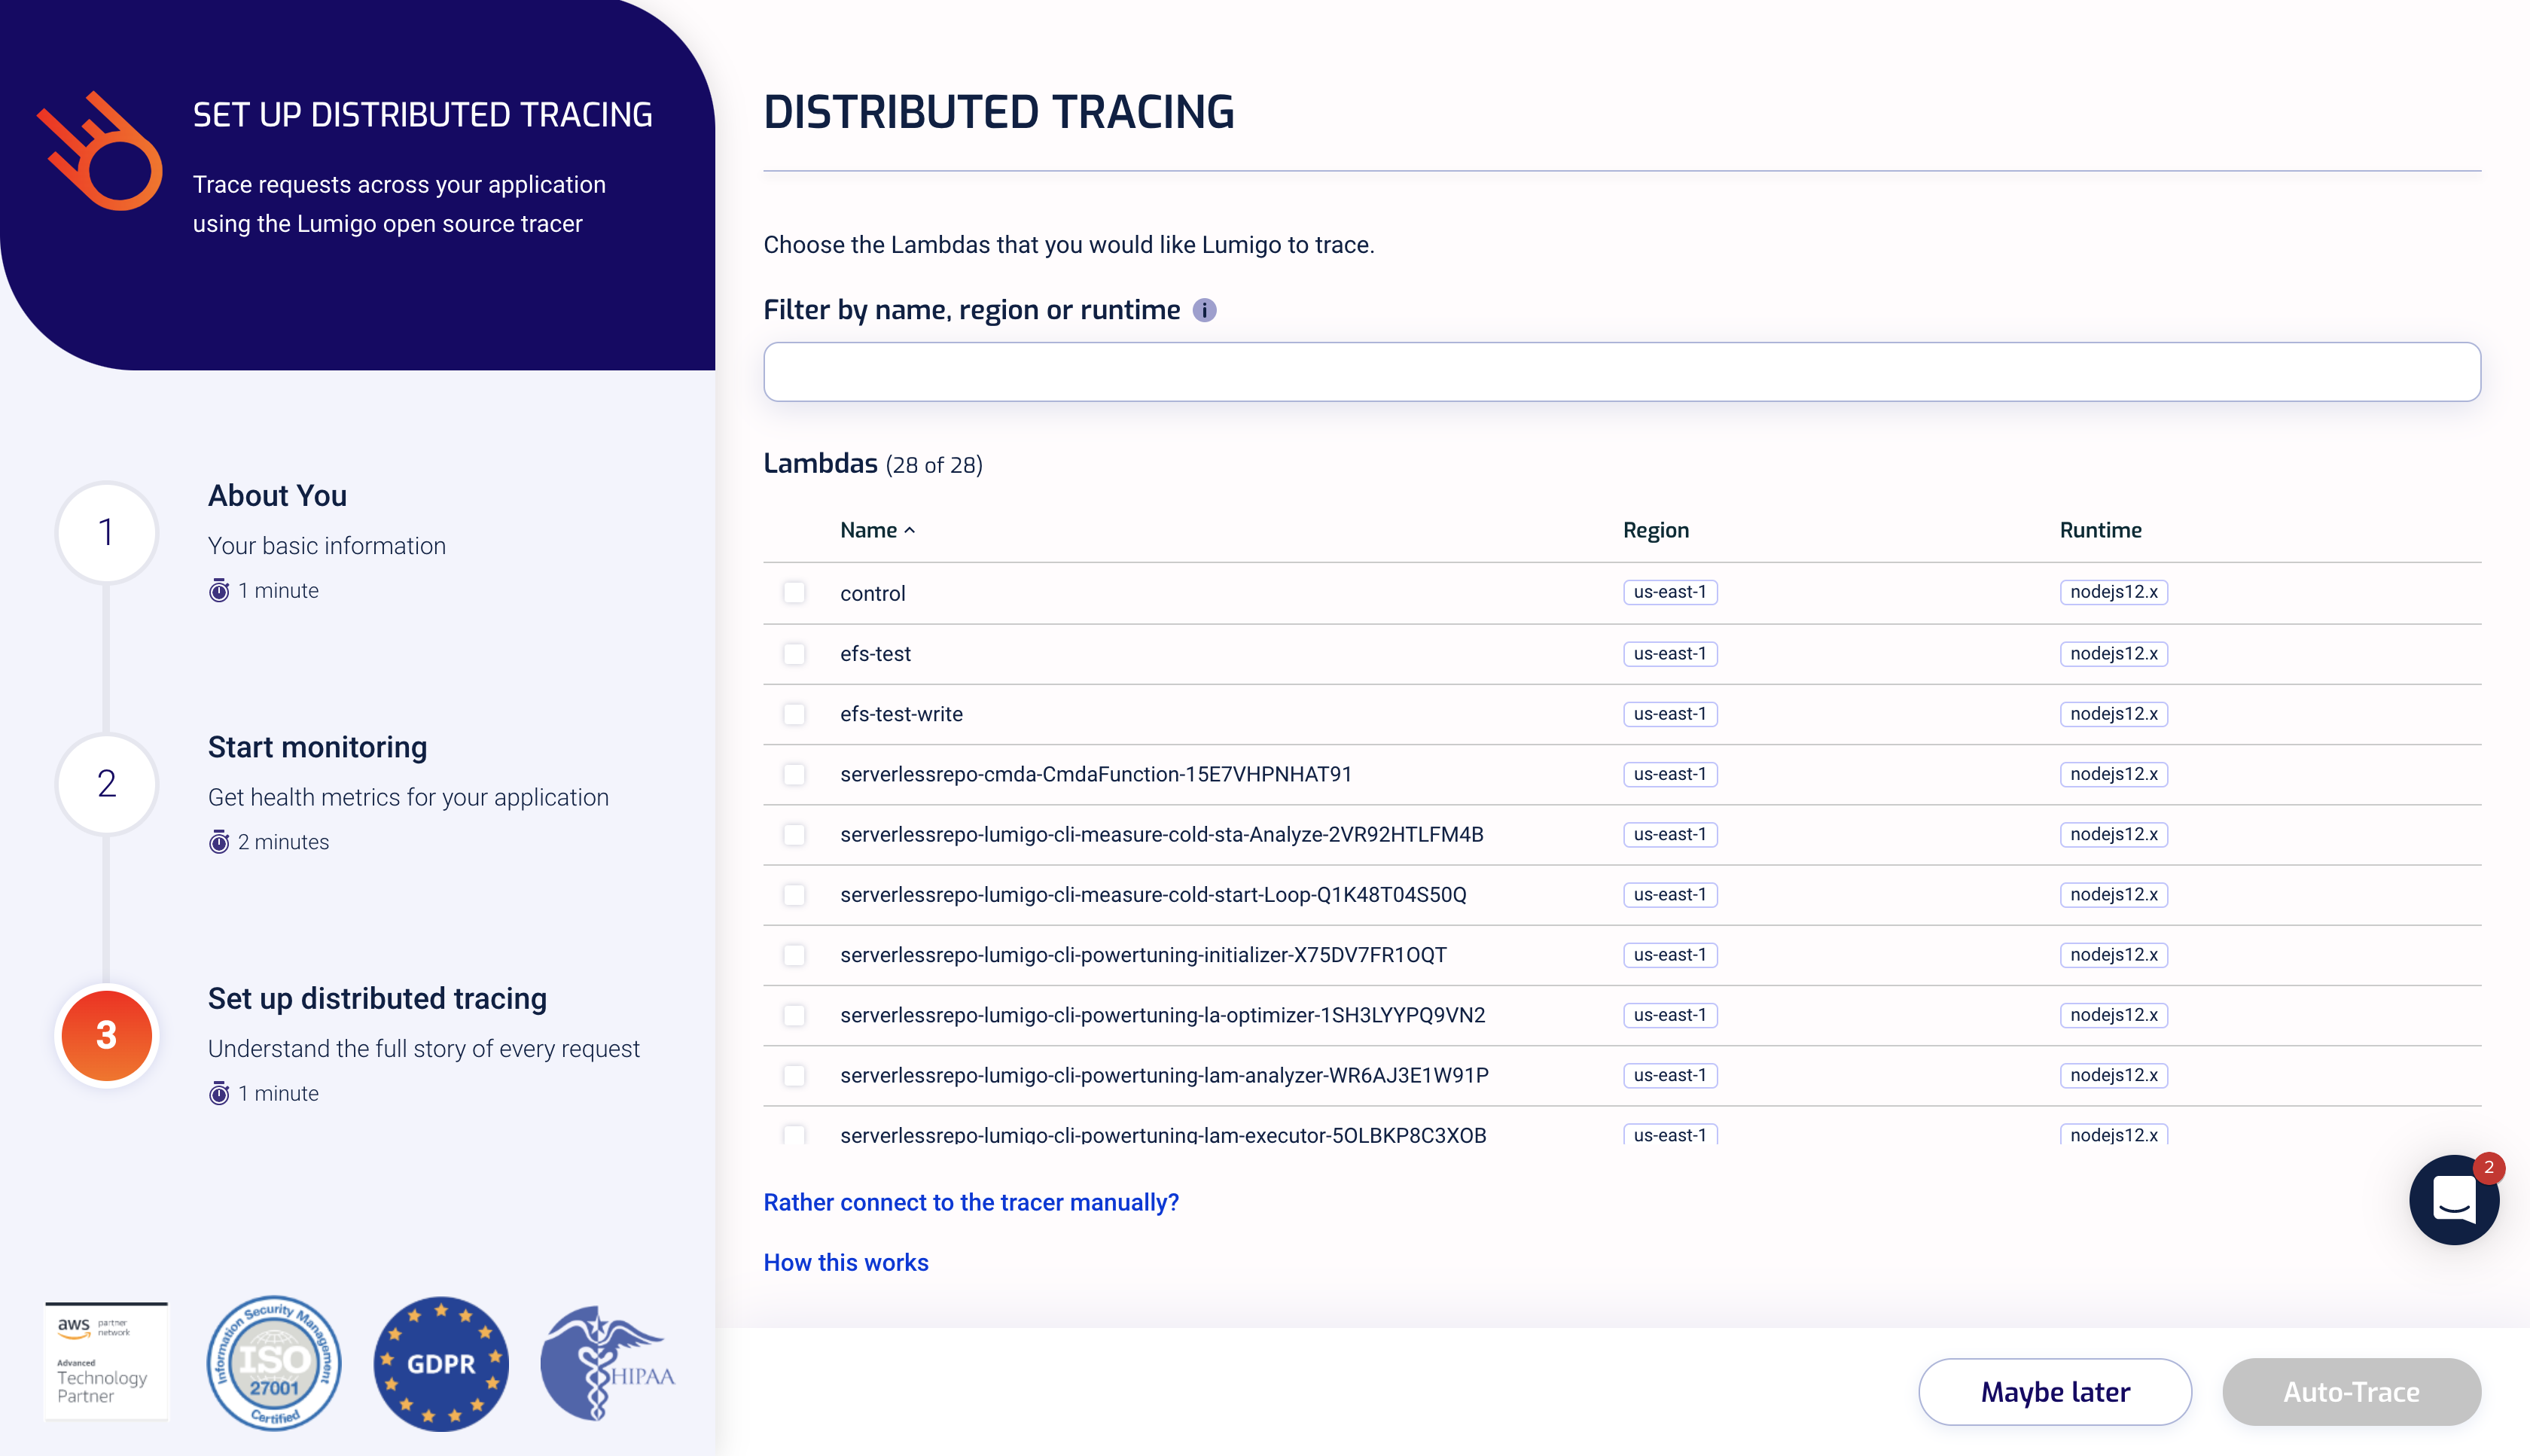The width and height of the screenshot is (2530, 1456).
Task: Check the efs-test-write lambda checkbox
Action: [794, 714]
